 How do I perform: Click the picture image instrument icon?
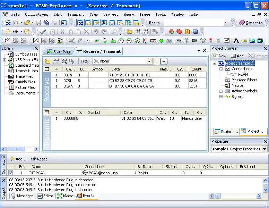coord(252,41)
